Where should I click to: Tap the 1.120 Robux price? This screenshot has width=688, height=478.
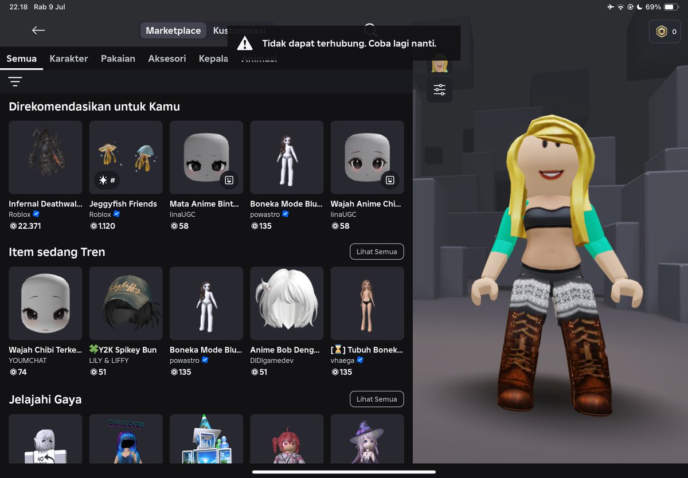[103, 226]
